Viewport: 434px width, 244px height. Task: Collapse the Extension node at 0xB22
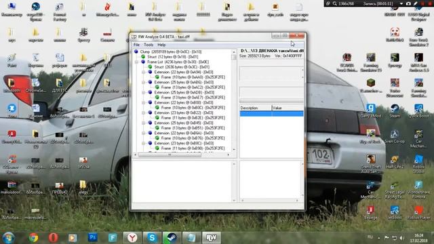[144, 113]
